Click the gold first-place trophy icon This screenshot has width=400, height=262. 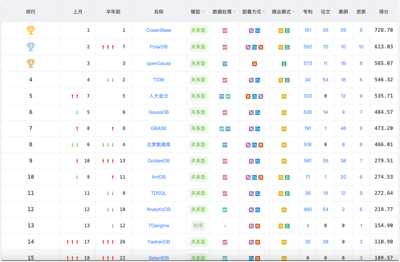31,30
